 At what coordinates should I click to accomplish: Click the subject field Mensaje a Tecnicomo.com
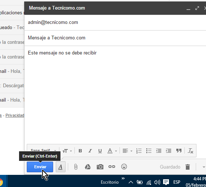click(115, 38)
